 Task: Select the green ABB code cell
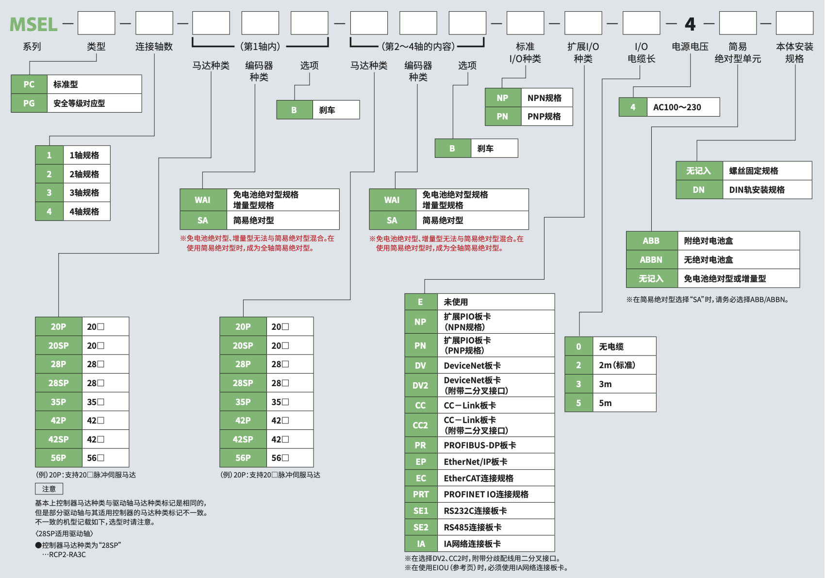651,240
